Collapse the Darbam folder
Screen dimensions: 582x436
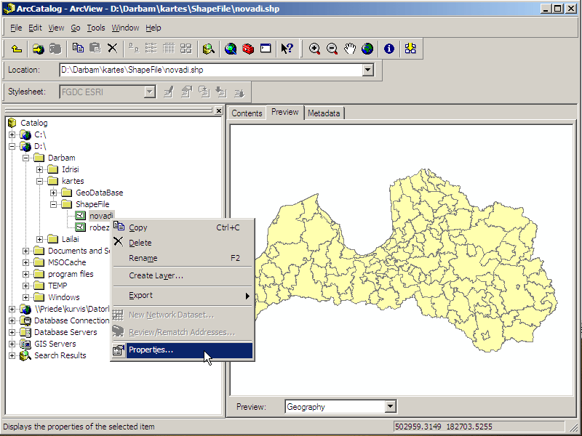(25, 158)
